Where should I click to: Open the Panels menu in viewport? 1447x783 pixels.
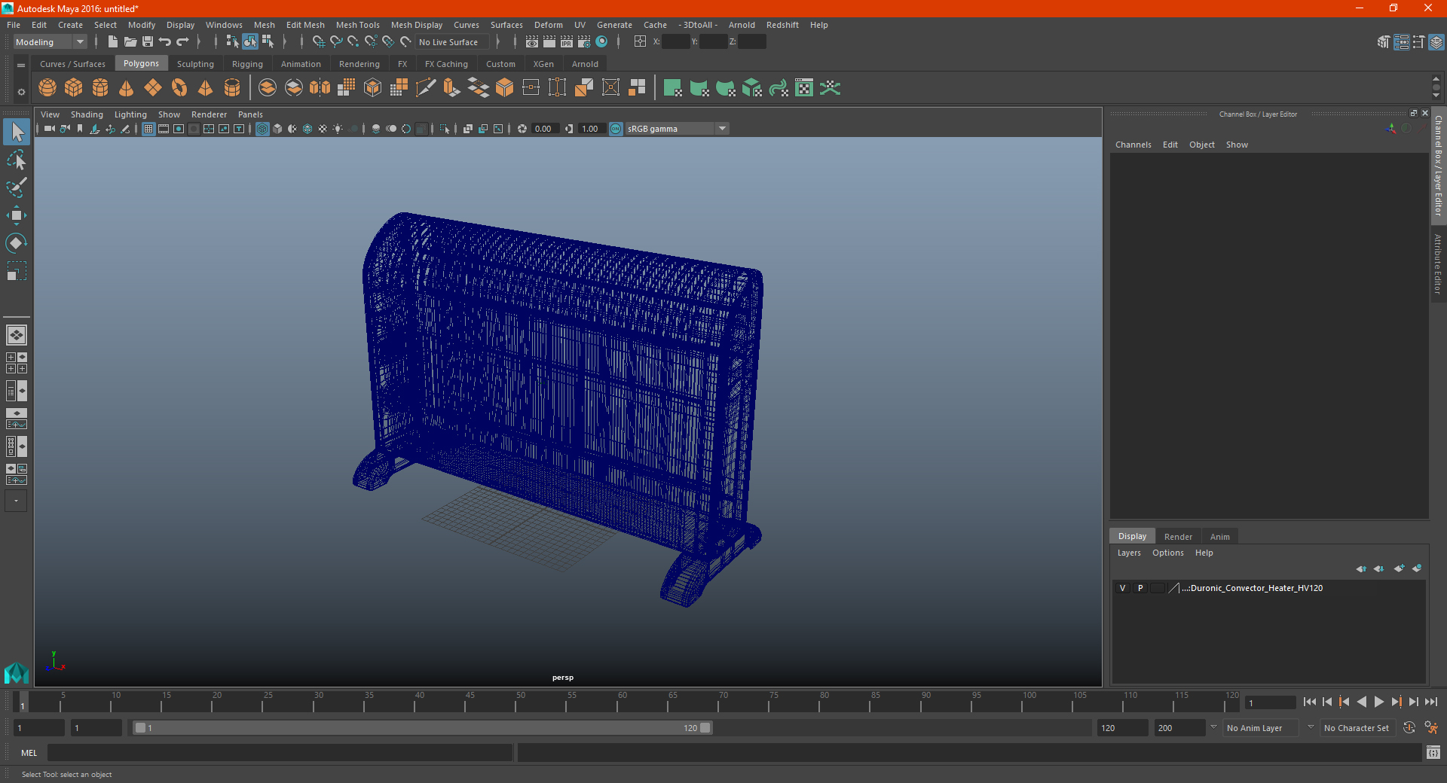(x=250, y=114)
